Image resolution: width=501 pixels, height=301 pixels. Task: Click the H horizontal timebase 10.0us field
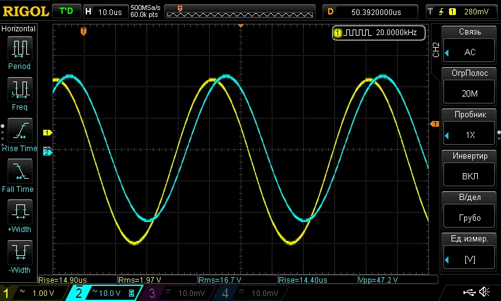(106, 12)
